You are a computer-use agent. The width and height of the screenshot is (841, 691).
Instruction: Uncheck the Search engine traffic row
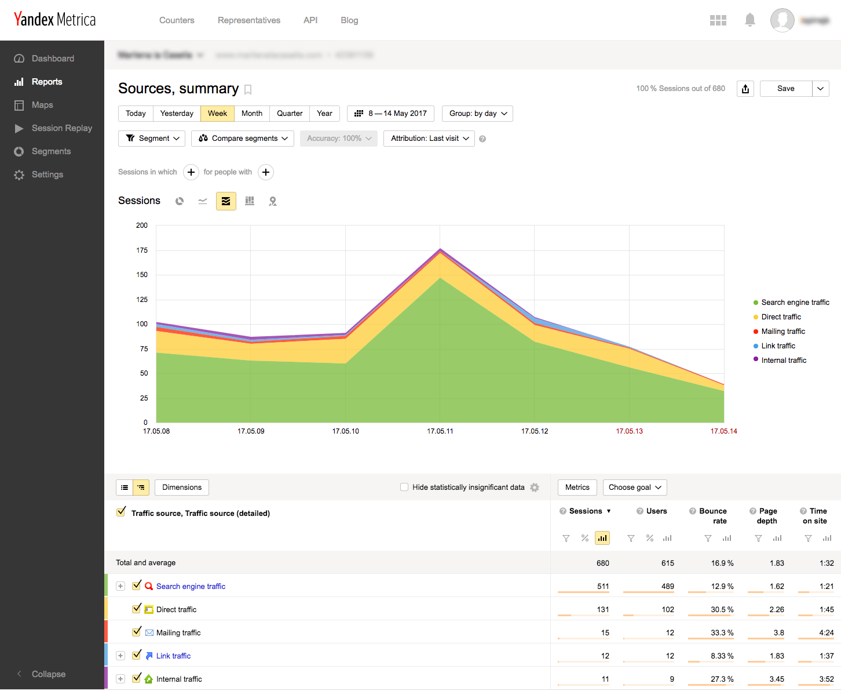pyautogui.click(x=137, y=585)
